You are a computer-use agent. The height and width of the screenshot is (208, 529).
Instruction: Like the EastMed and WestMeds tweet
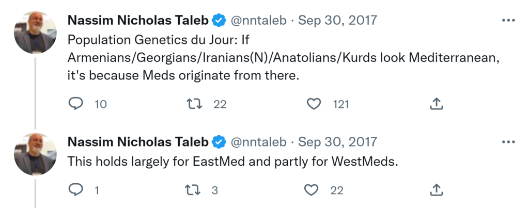click(312, 190)
